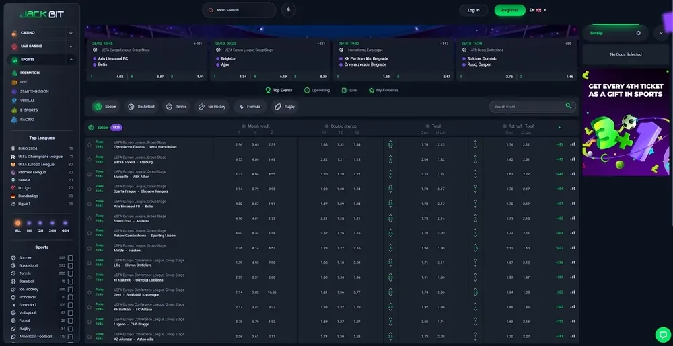Screen dimensions: 673x346
Task: Click the Search Event magnifier icon
Action: (568, 105)
